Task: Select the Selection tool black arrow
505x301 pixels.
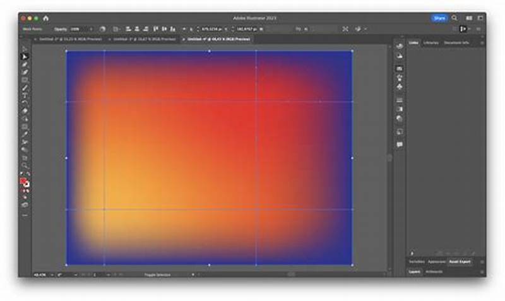Action: [25, 49]
